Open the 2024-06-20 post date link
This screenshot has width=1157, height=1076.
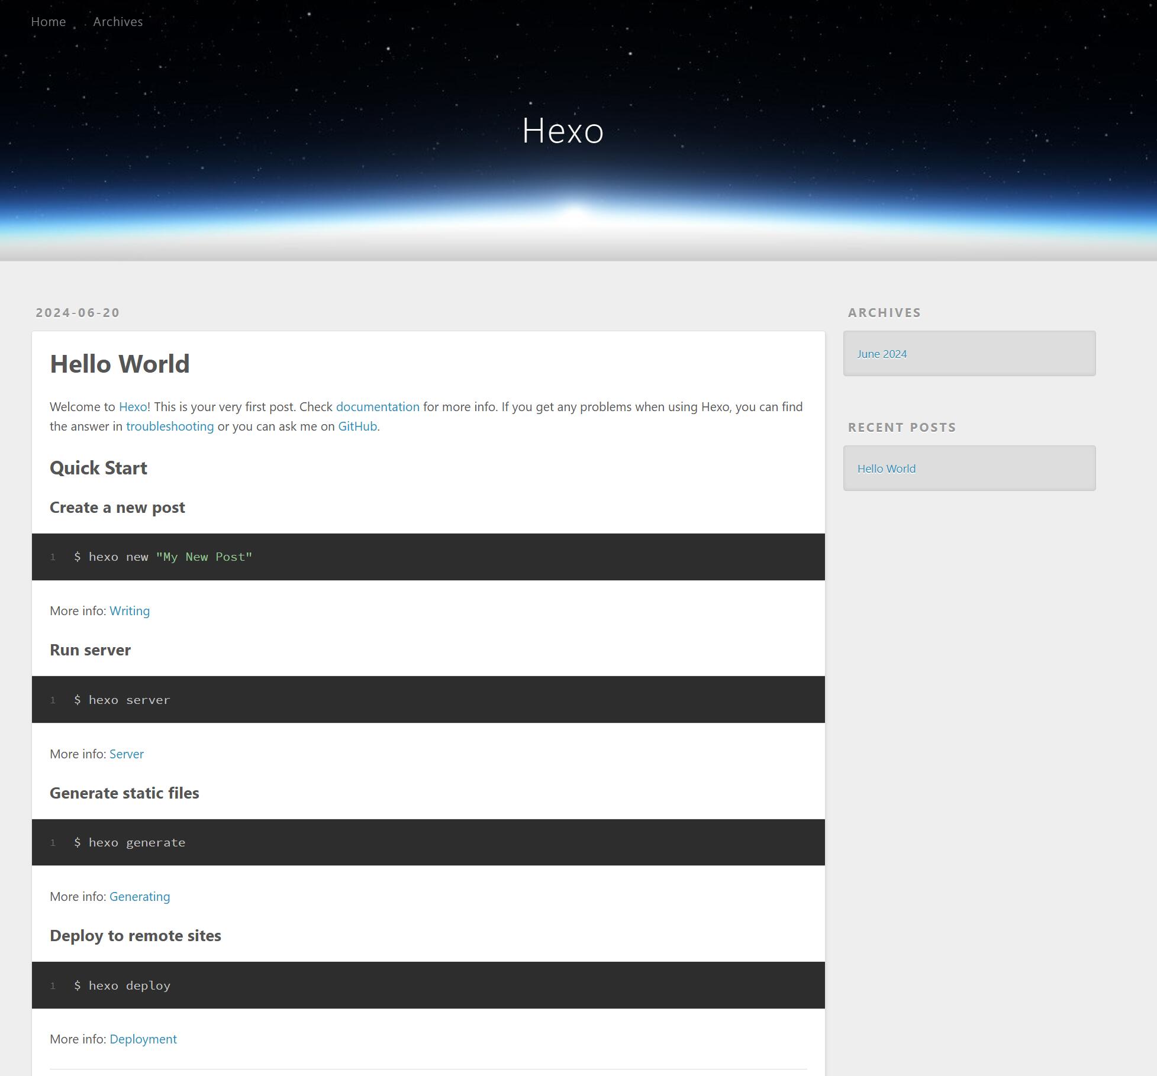coord(78,312)
